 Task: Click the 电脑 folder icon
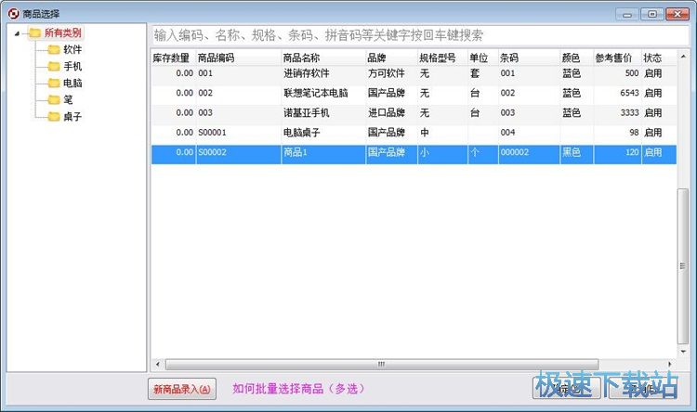[54, 83]
